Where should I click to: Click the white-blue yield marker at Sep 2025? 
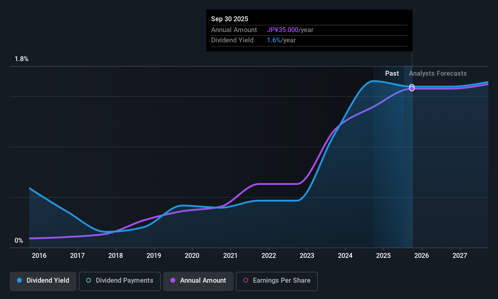click(412, 86)
